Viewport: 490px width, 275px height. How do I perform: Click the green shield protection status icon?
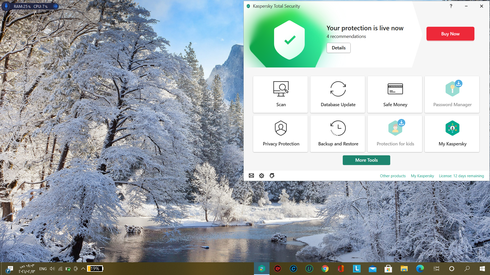click(x=289, y=40)
